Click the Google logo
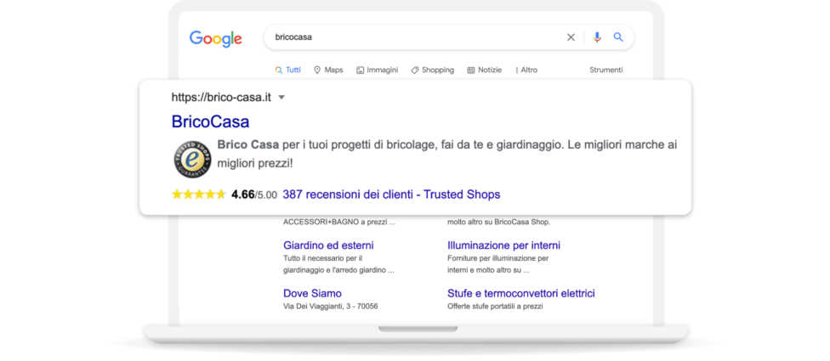The height and width of the screenshot is (361, 830). 216,38
